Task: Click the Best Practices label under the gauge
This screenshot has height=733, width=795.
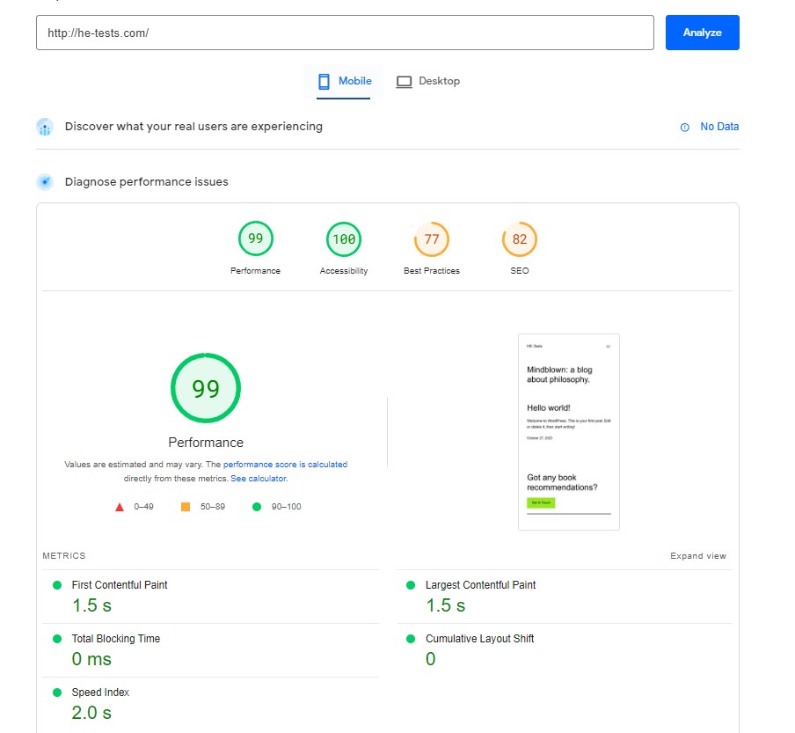Action: 432,271
